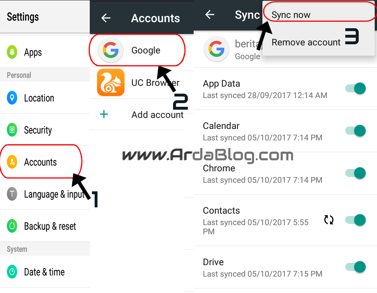
Task: Open the Apps settings icon
Action: click(12, 52)
